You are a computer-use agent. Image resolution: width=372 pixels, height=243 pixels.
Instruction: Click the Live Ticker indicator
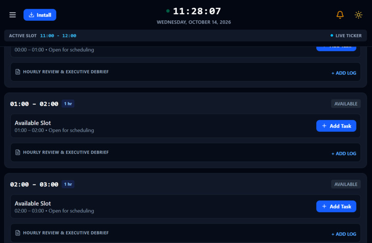point(346,36)
